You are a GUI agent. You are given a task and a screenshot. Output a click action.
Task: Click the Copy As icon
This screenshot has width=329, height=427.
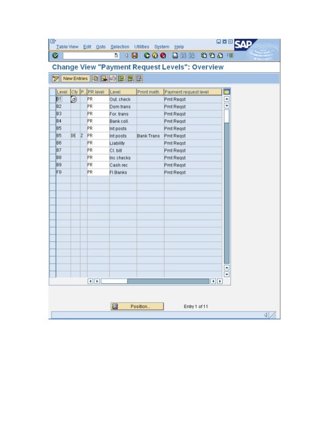[95, 79]
